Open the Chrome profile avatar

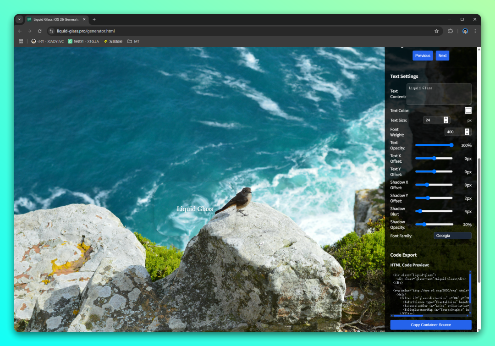point(465,31)
